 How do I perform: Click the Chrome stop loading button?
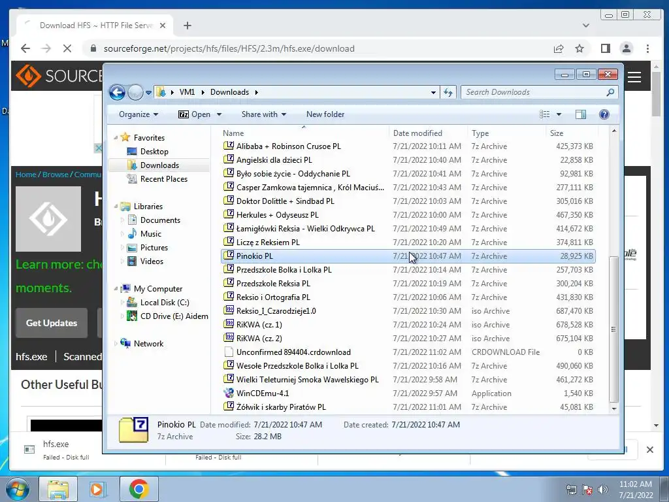coord(67,48)
